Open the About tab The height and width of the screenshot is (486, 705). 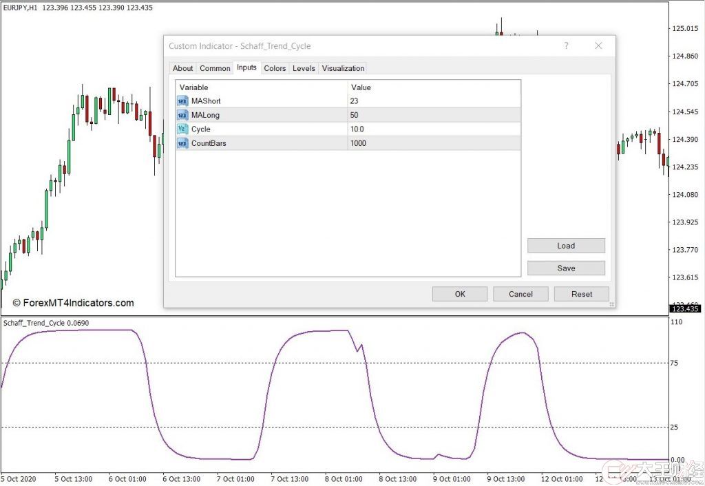[182, 68]
